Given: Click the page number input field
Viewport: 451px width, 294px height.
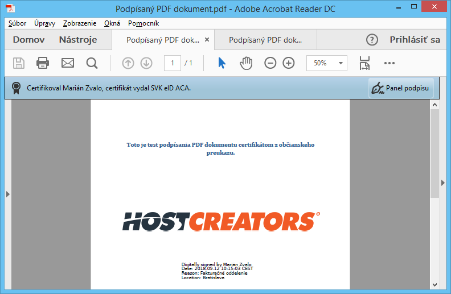Looking at the screenshot, I should coord(173,63).
